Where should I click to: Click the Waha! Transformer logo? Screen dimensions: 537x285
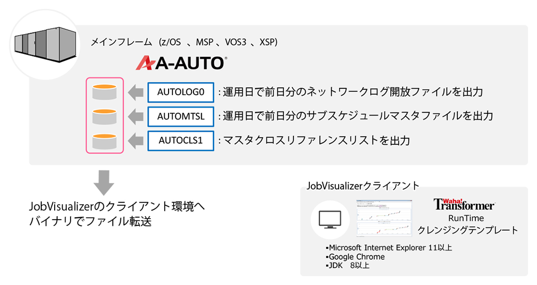464,204
